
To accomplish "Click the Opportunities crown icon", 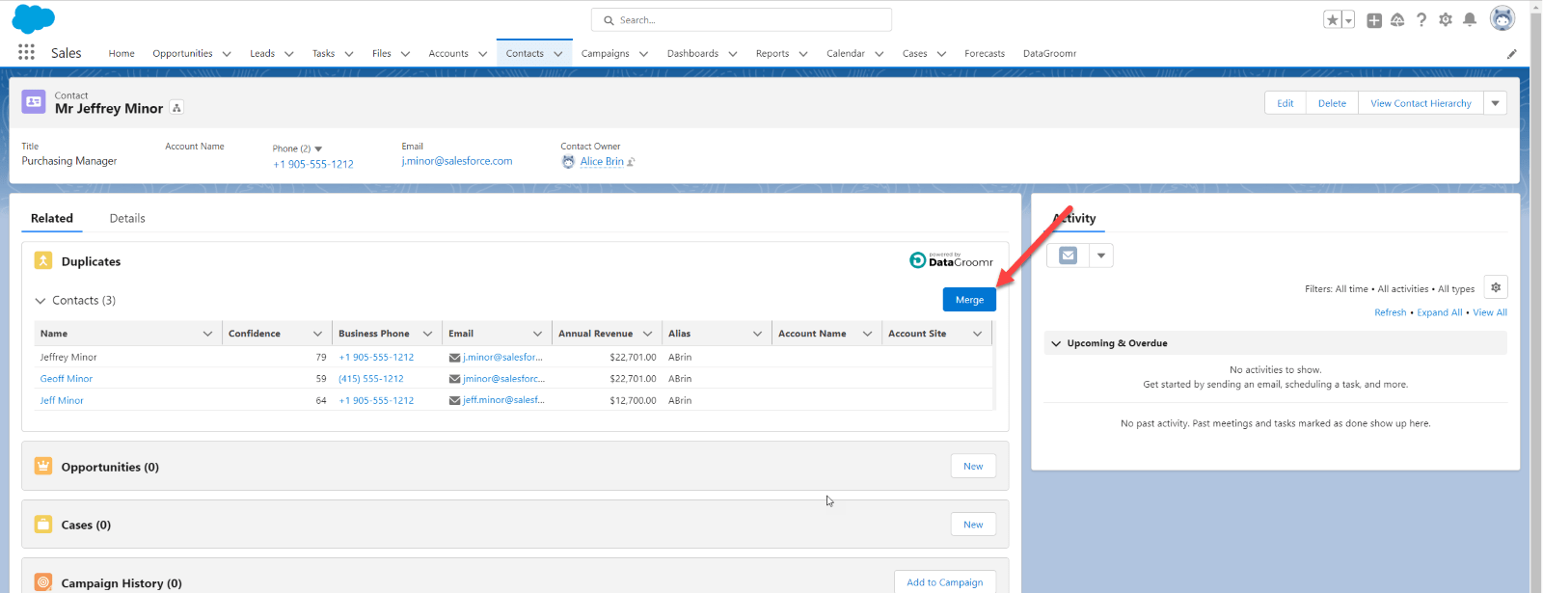I will coord(43,467).
